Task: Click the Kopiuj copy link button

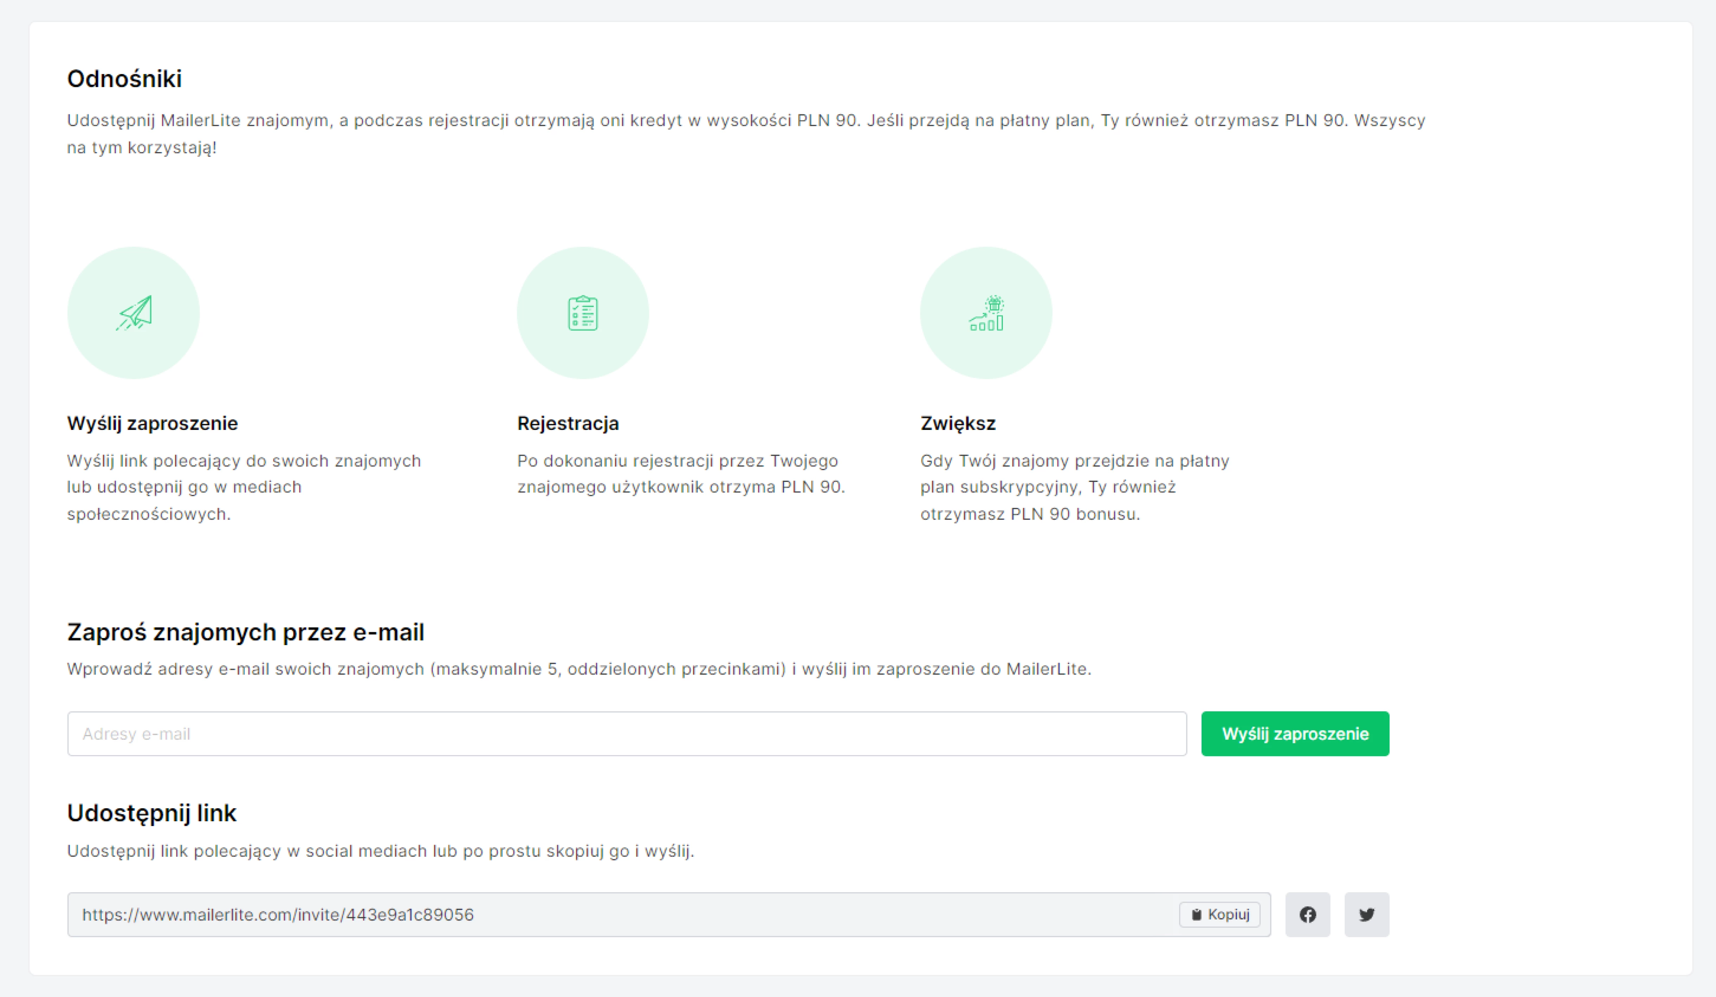Action: (1219, 915)
